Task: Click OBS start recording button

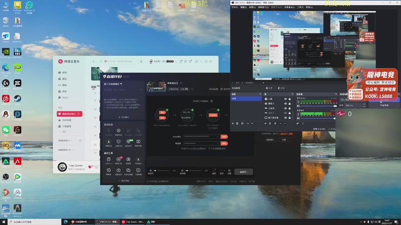Action: tap(384, 105)
